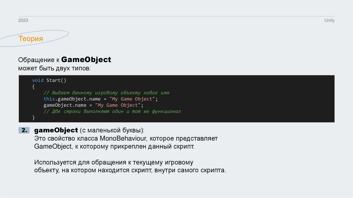This screenshot has height=198, width=353.
Task: Click the "void Start()" code line
Action: click(49, 80)
